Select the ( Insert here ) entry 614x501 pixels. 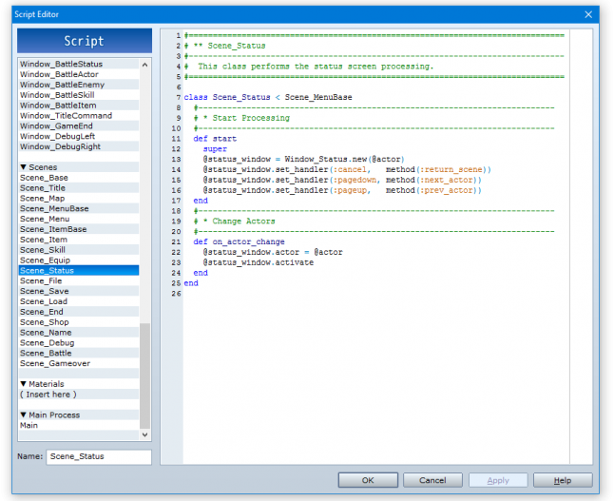(x=48, y=395)
